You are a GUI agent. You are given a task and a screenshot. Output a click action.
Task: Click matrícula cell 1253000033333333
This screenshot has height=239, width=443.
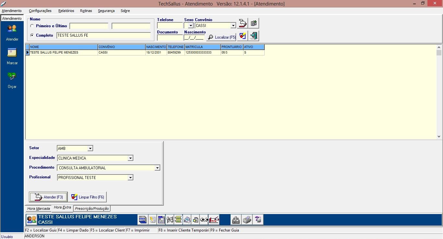(x=203, y=53)
